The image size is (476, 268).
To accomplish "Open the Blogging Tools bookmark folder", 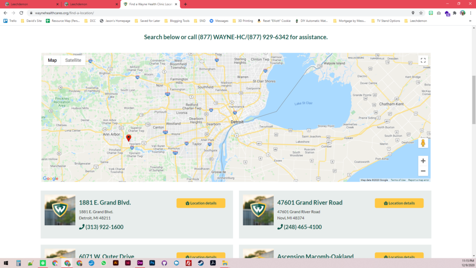I will [177, 21].
